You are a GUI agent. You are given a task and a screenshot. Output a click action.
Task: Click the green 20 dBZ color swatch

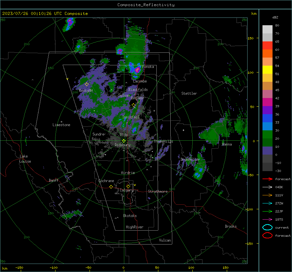[x=267, y=134]
